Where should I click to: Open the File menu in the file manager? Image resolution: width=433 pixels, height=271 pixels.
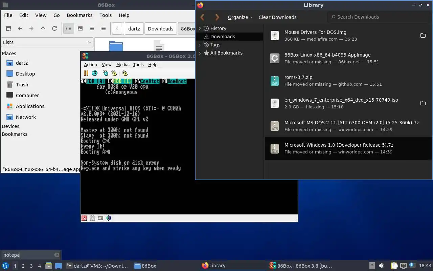pyautogui.click(x=8, y=15)
